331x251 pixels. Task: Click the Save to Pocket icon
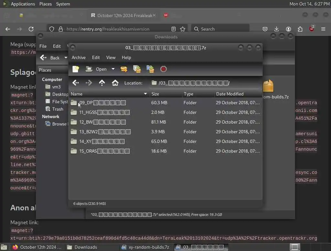point(265,29)
